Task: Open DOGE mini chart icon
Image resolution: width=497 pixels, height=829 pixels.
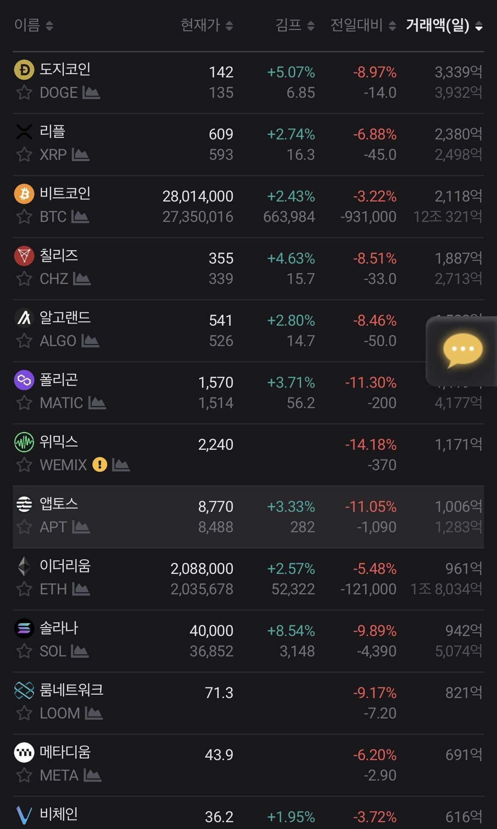Action: pyautogui.click(x=91, y=92)
